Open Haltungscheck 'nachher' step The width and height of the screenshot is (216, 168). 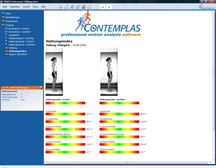tap(22, 45)
